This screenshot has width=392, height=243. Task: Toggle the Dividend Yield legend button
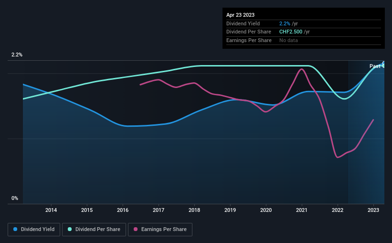tap(34, 230)
